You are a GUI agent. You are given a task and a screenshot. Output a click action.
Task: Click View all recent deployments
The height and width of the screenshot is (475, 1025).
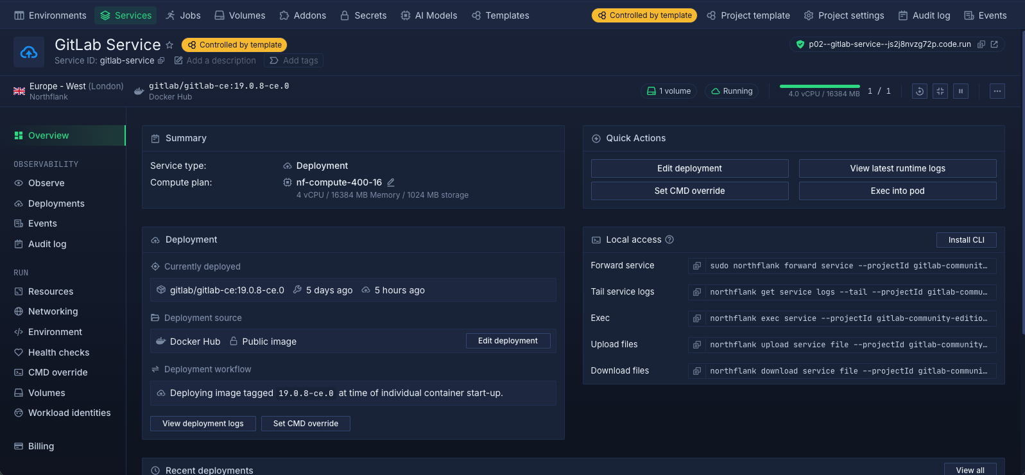point(970,470)
